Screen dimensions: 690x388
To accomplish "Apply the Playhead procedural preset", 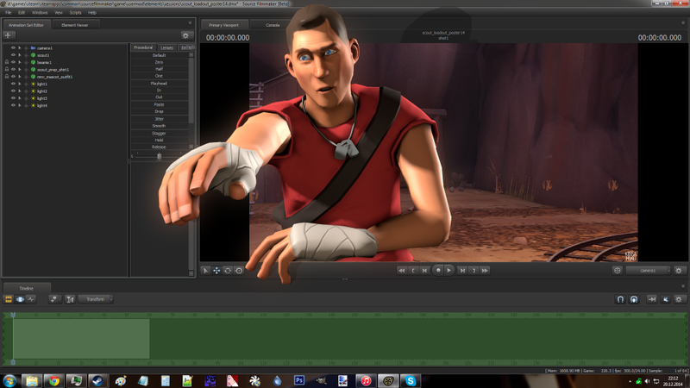I will pyautogui.click(x=160, y=83).
